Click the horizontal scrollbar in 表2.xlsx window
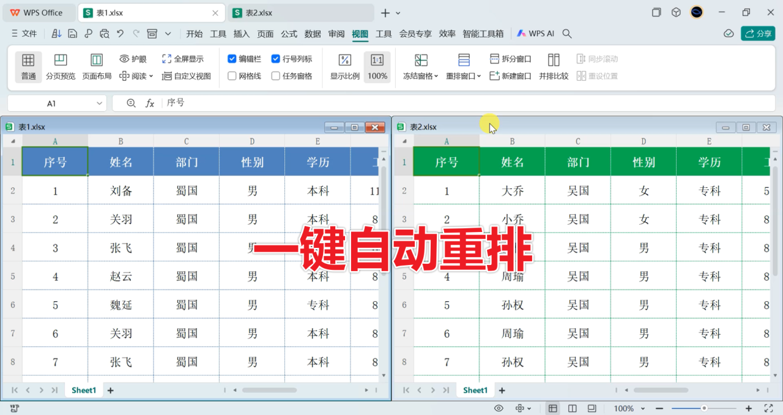This screenshot has height=415, width=783. [661, 390]
